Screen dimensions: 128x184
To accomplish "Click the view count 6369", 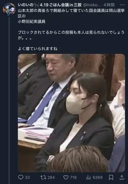I will (97, 178).
